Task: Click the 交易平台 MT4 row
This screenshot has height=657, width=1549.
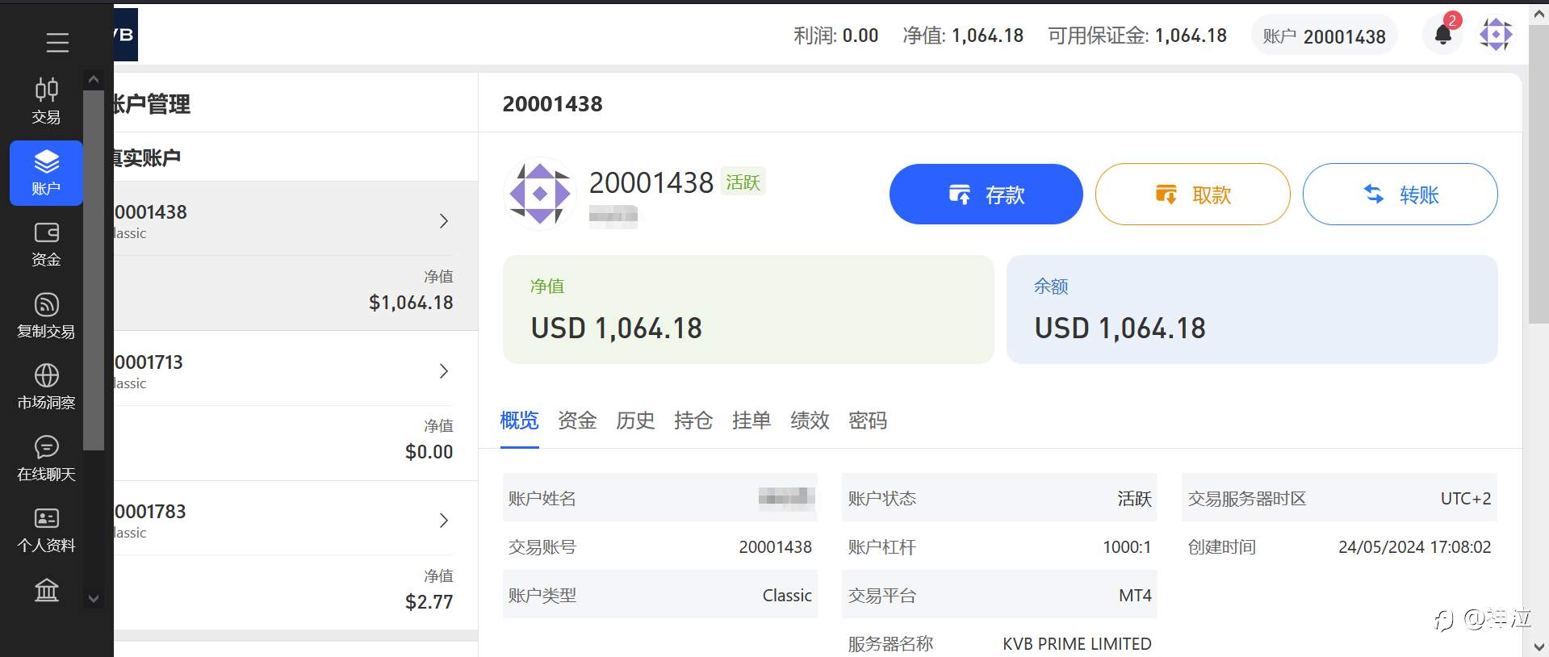Action: click(x=999, y=595)
